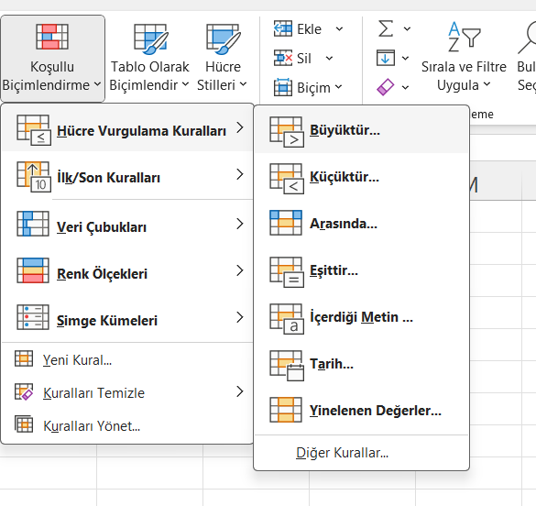Viewport: 536px width, 506px height.
Task: Open the Simge Kümeleri submenu
Action: [127, 319]
